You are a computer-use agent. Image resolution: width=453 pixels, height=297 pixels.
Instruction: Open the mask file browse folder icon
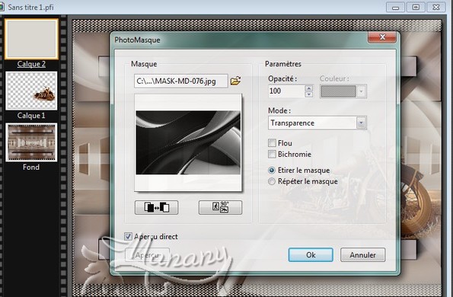coord(235,81)
